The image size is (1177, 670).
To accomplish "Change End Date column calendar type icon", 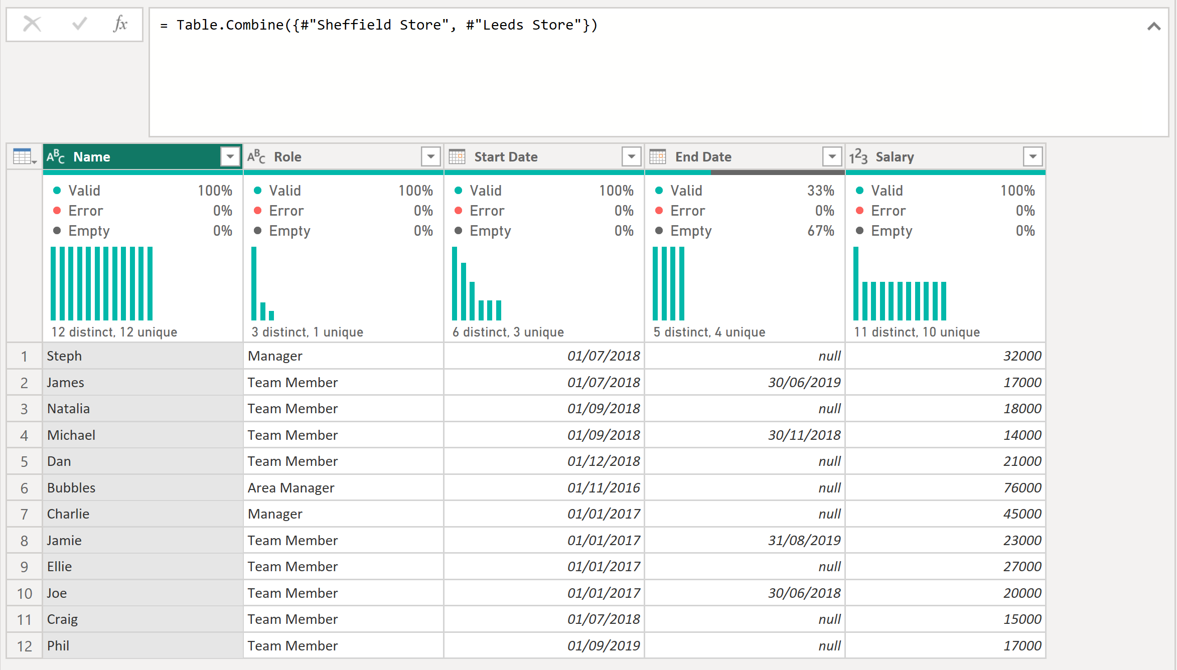I will 658,157.
